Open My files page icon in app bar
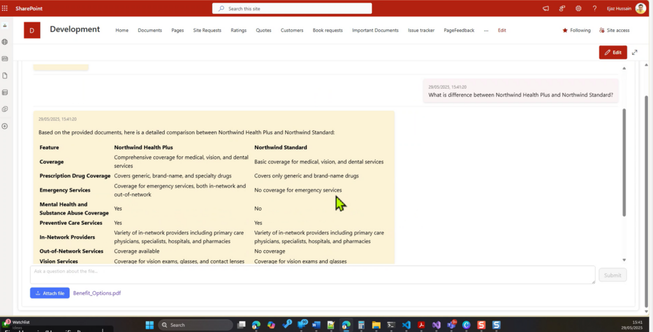Viewport: 653px width, 332px height. (x=5, y=75)
